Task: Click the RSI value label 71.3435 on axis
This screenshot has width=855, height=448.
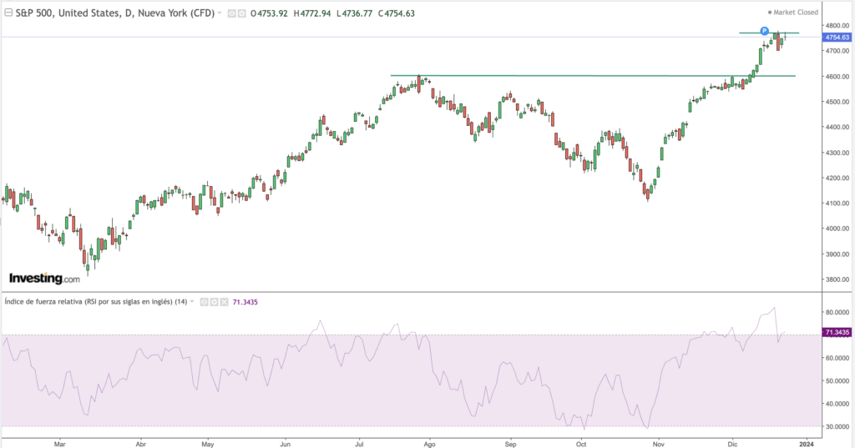Action: 836,332
